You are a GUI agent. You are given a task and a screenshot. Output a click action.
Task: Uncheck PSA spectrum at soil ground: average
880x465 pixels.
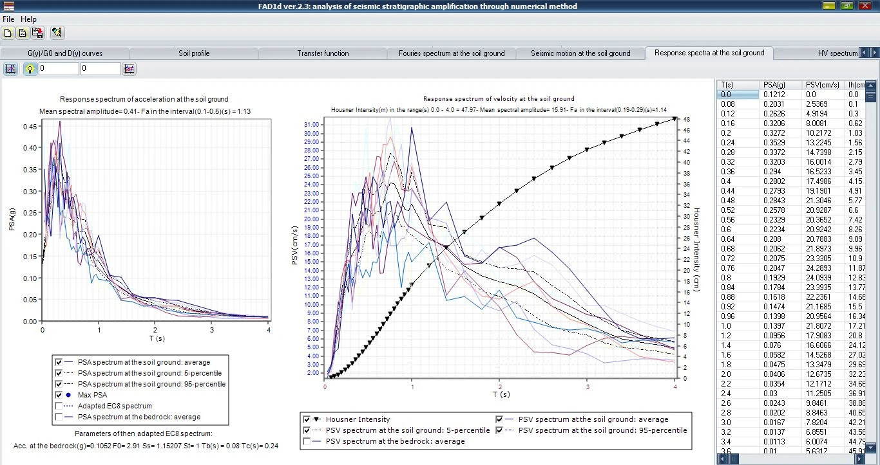(59, 362)
